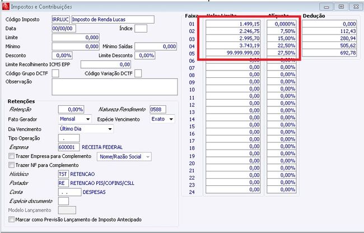Viewport: 364px width, 233px height.
Task: Click the Tipo Operação field
Action: 69,138
